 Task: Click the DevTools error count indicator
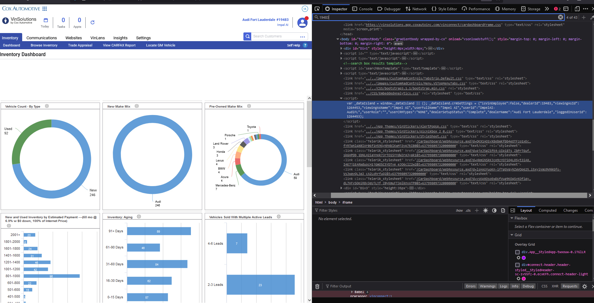[557, 9]
